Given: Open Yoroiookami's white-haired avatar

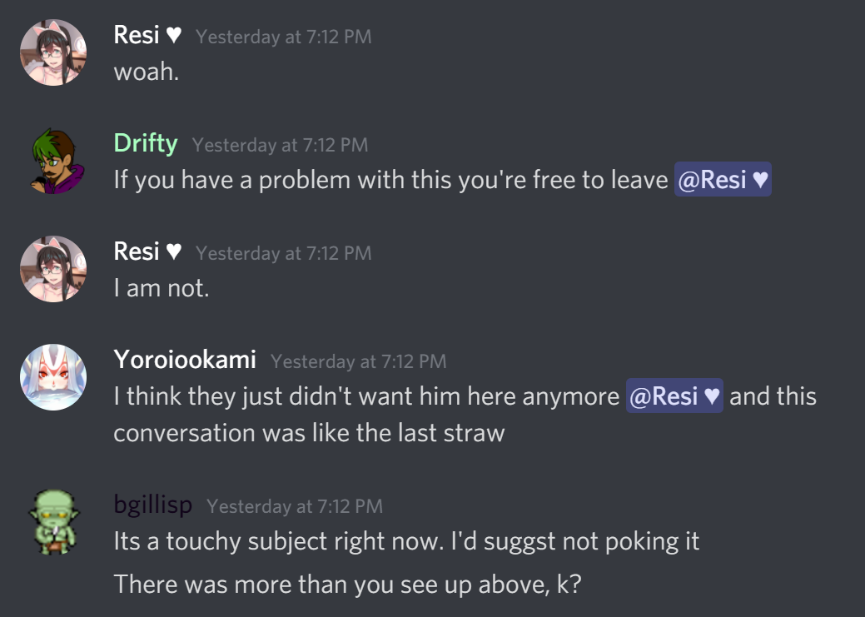Looking at the screenshot, I should click(53, 377).
